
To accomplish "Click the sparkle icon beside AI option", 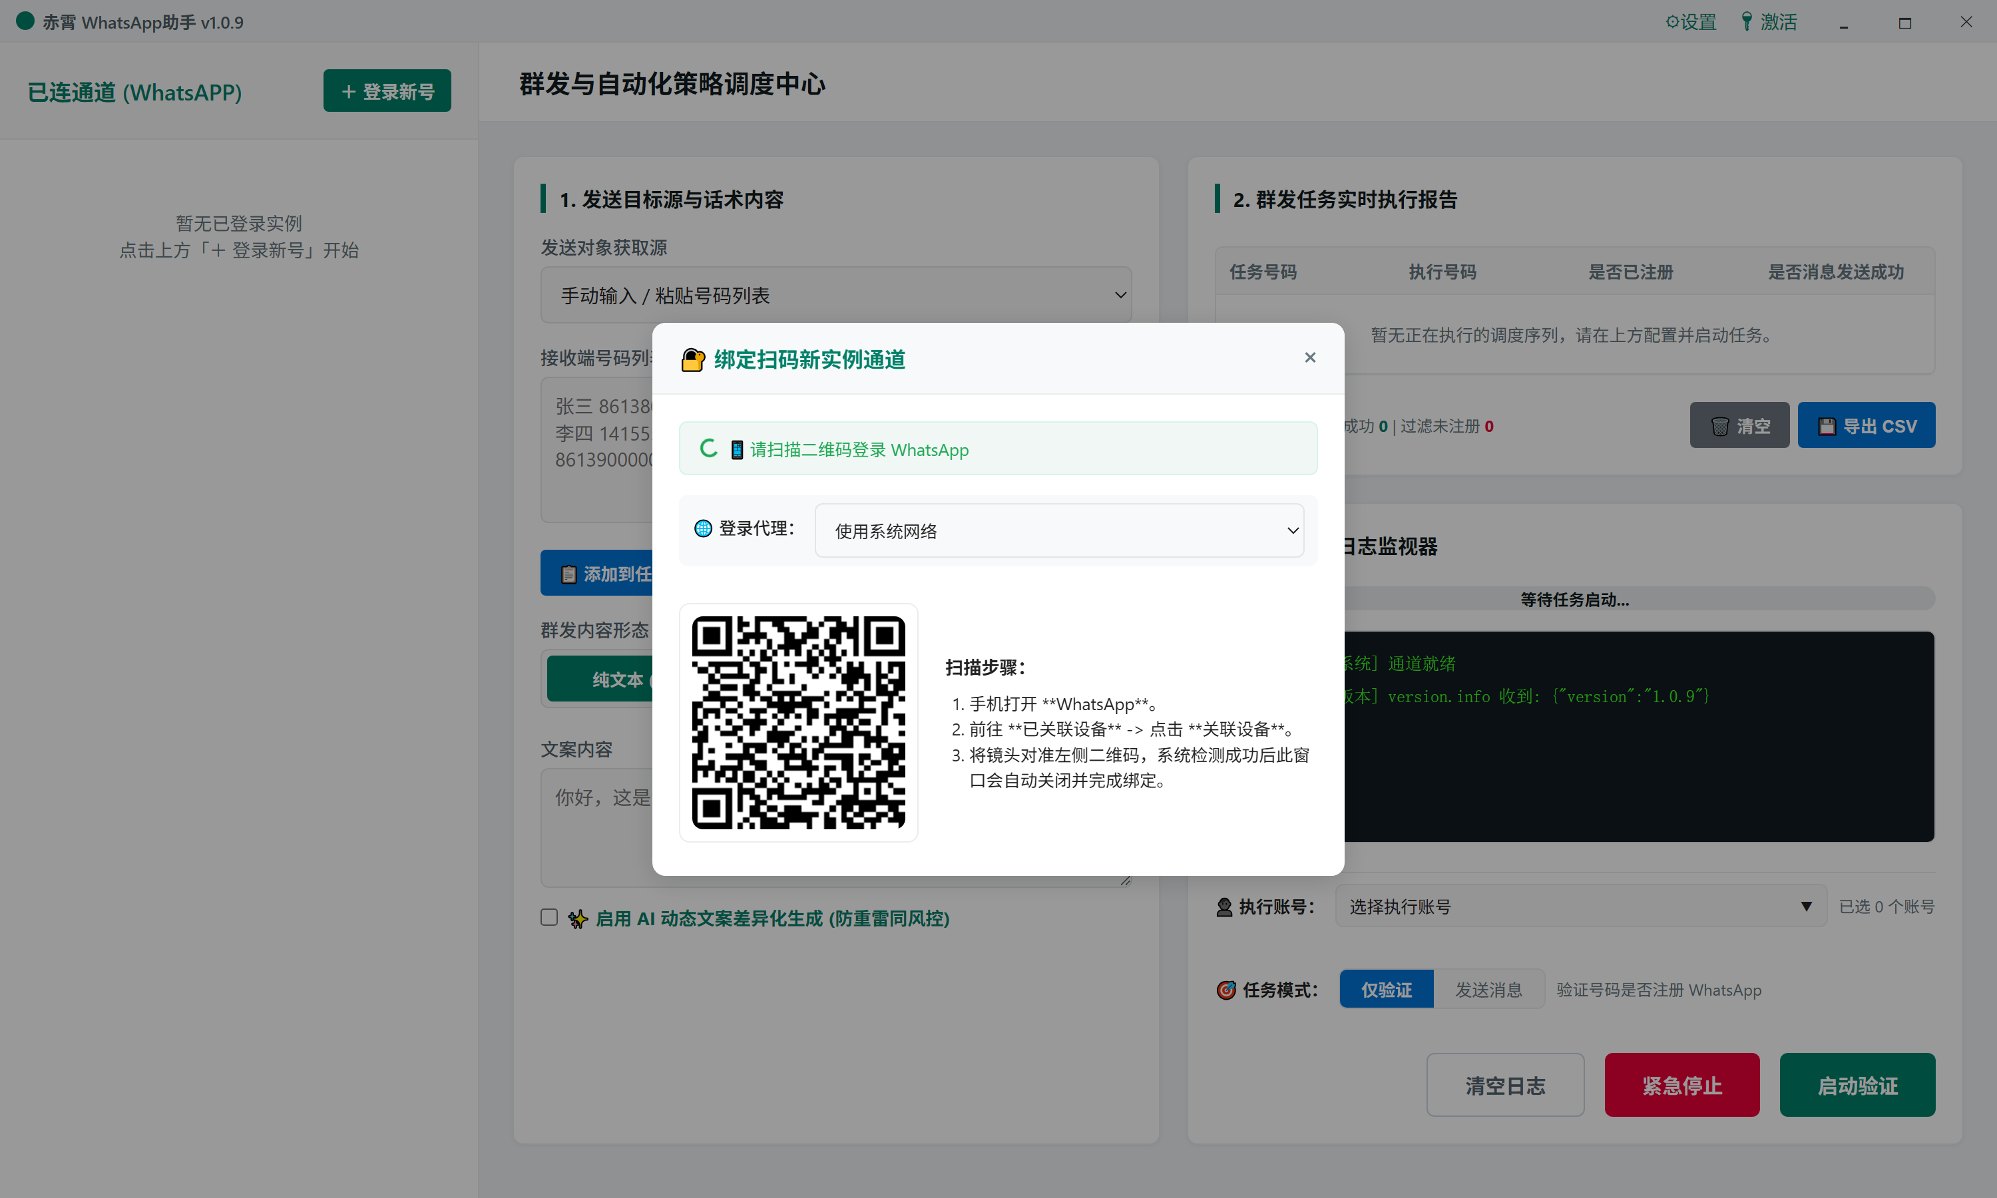I will (x=577, y=920).
